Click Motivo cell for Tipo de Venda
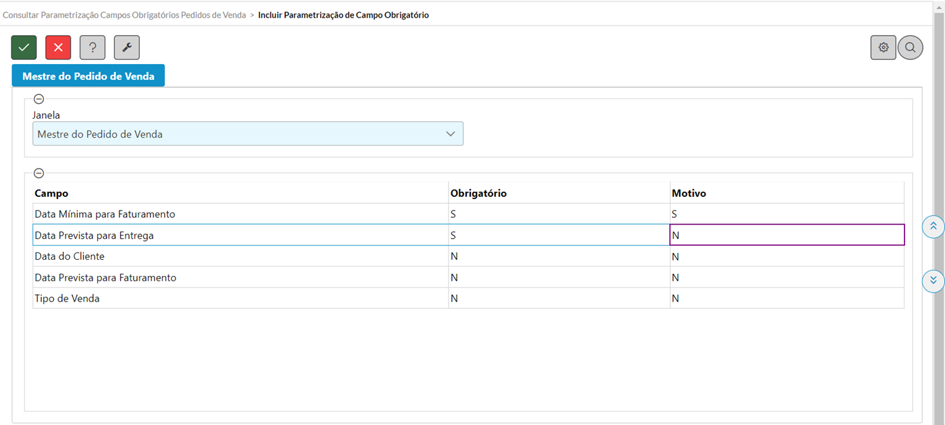The image size is (945, 425). (787, 298)
